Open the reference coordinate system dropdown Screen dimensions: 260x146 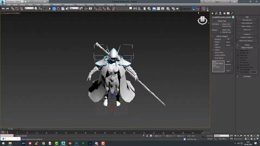click(74, 8)
